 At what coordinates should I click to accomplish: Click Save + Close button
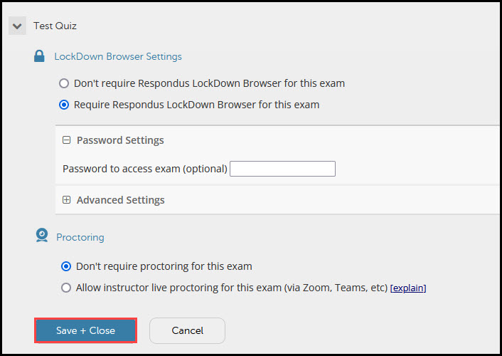click(86, 330)
